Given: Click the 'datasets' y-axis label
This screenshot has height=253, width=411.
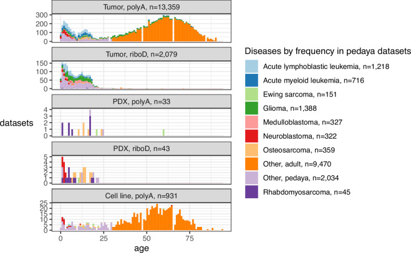Looking at the screenshot, I should [x=17, y=123].
